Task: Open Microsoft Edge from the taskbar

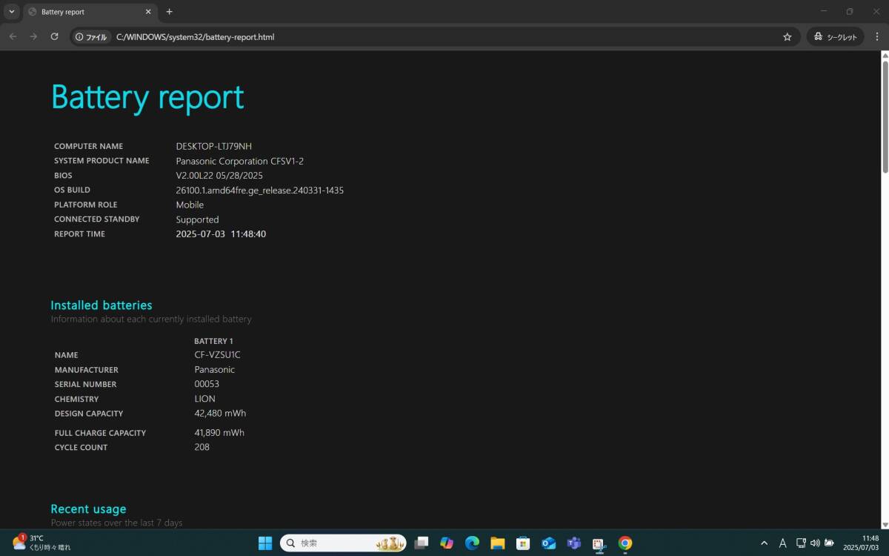Action: 472,543
